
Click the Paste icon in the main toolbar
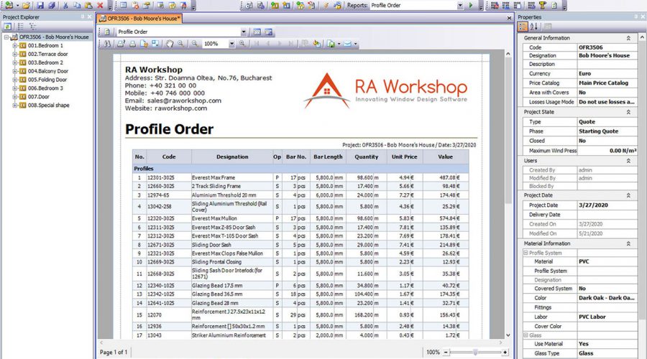[88, 5]
